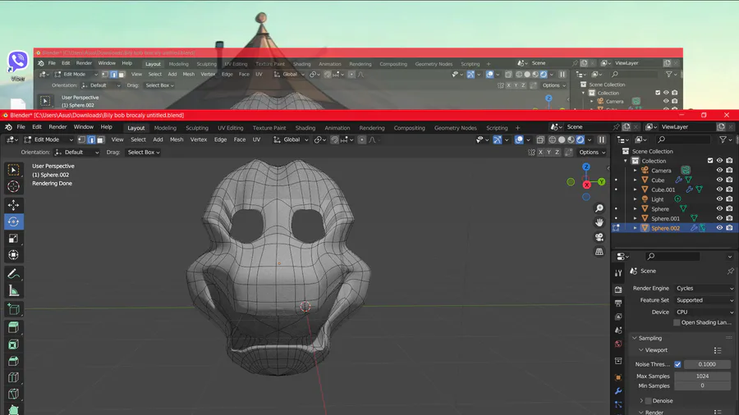
Task: Open Global transform orientation dropdown
Action: tap(291, 139)
